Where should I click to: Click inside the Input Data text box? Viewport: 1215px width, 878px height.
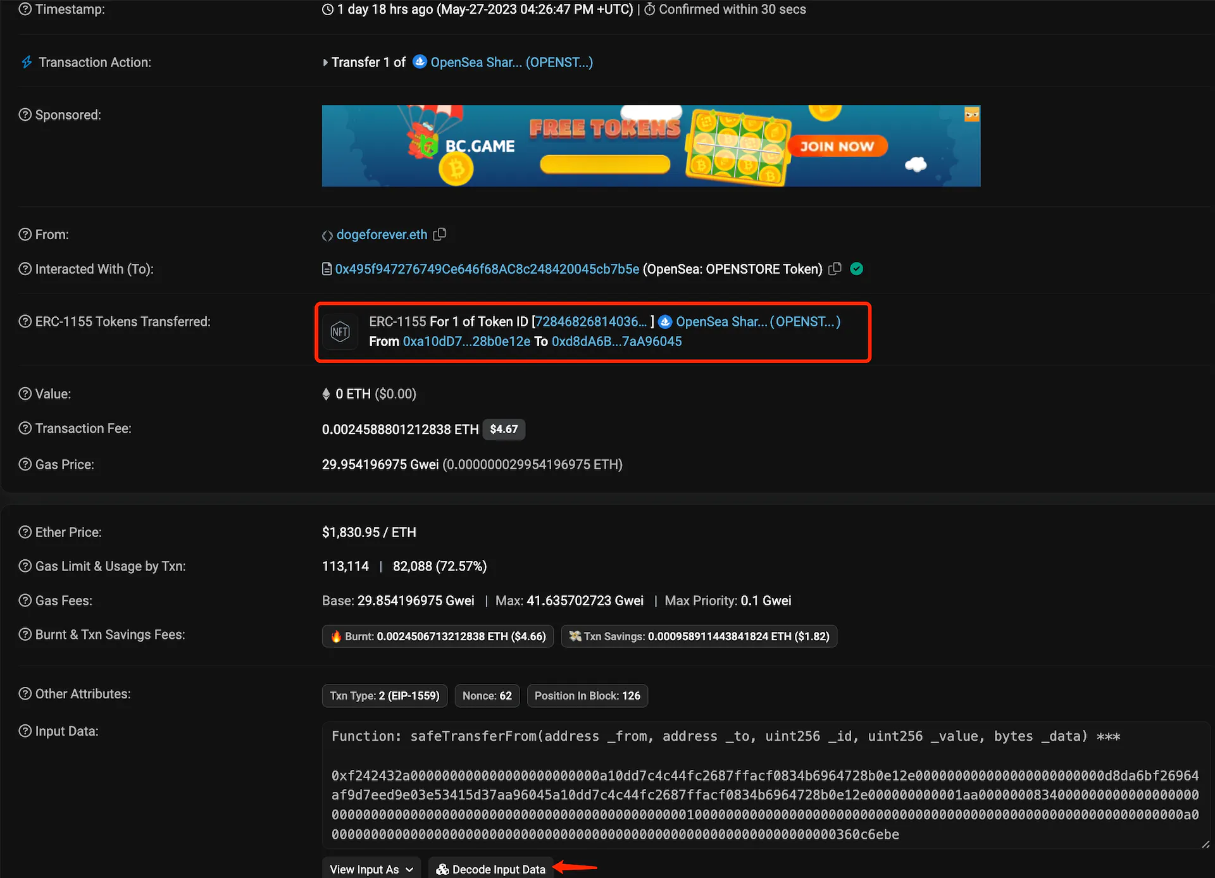[766, 784]
